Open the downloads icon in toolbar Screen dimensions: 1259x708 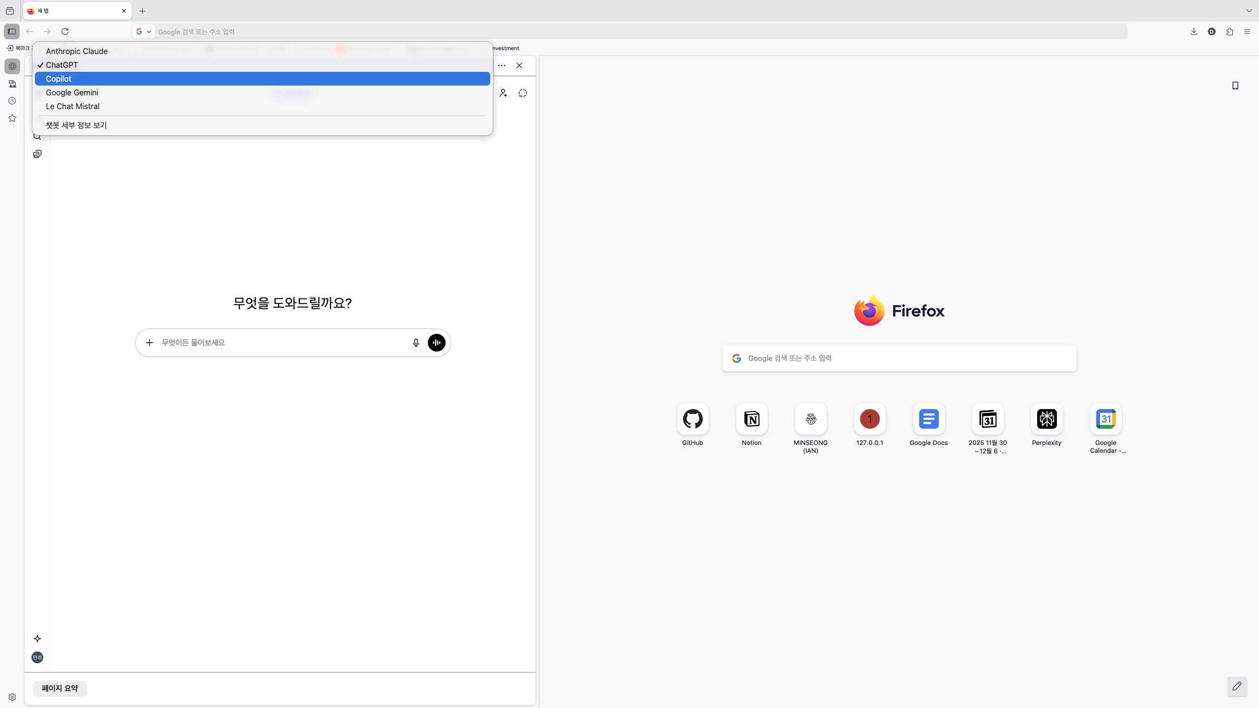1194,31
